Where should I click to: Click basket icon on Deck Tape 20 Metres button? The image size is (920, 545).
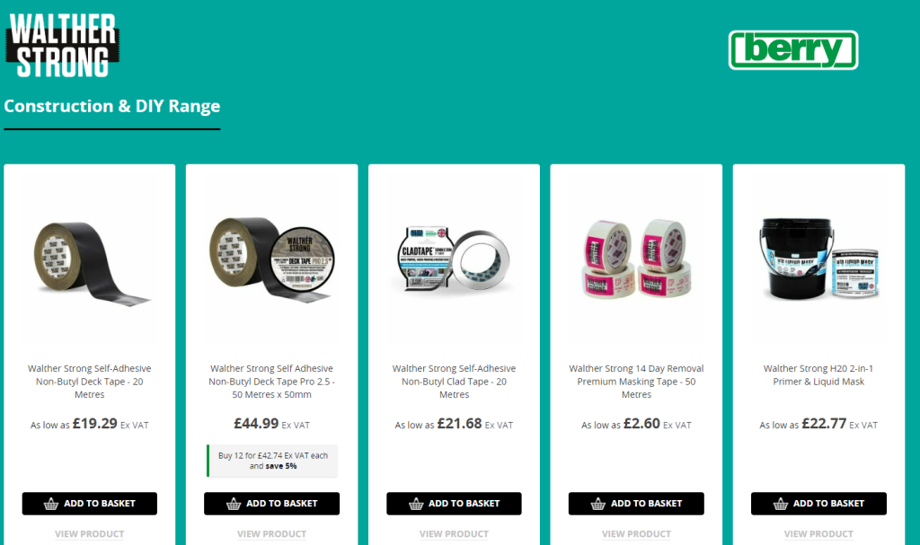[51, 504]
